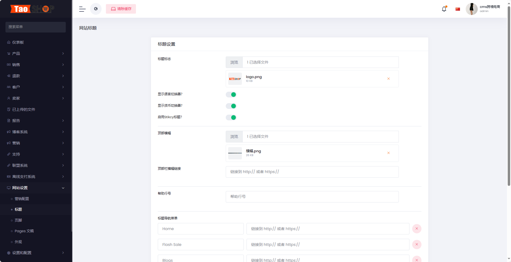Click the 帮助行号 input field

click(x=312, y=197)
